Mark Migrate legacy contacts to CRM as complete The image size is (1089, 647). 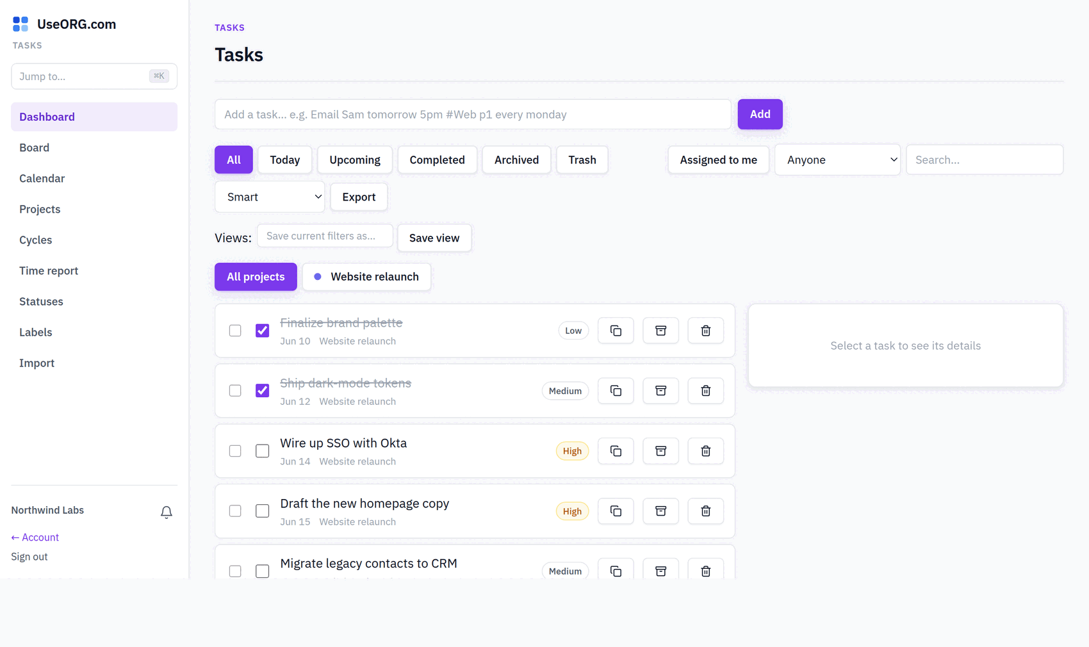(x=262, y=571)
